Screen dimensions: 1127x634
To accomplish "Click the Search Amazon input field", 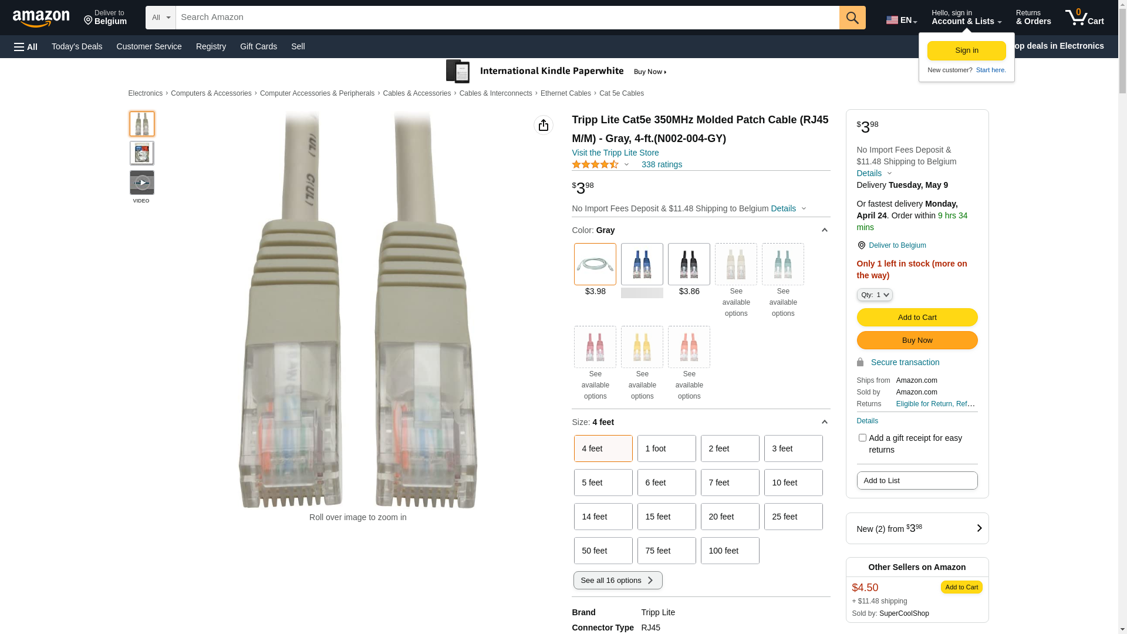I will pyautogui.click(x=507, y=18).
